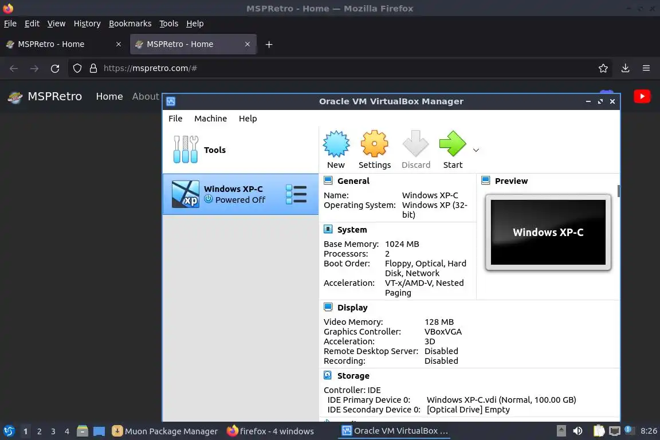Click the VirtualBox details pane scrollbar
The width and height of the screenshot is (660, 440).
[x=618, y=191]
